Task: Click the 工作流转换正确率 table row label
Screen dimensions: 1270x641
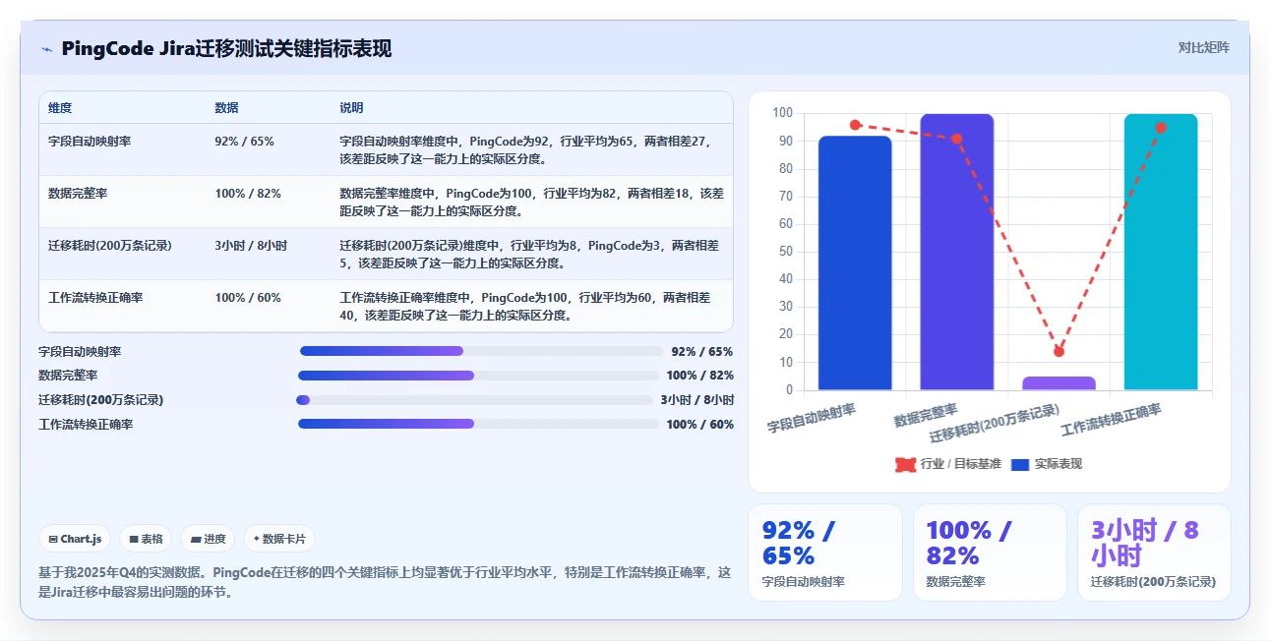Action: (x=95, y=298)
